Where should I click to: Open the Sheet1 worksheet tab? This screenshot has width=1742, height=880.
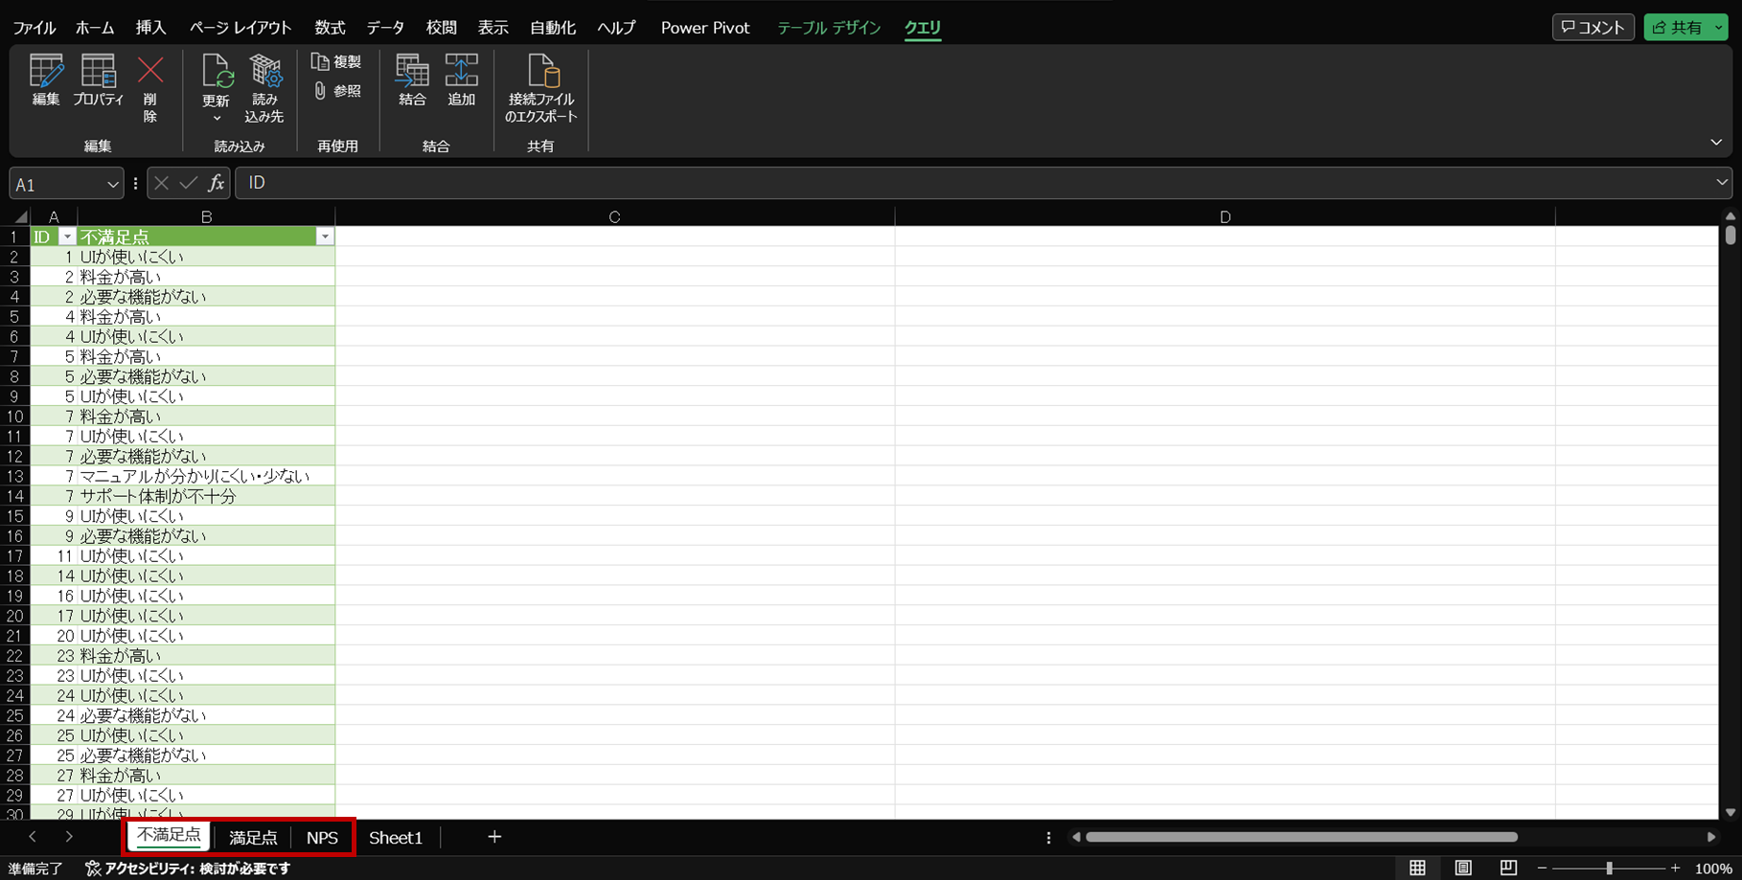coord(396,837)
